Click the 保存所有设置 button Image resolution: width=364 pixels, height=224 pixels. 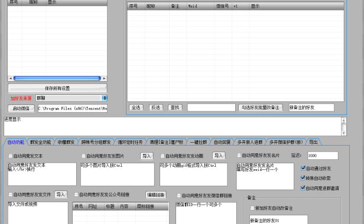[57, 88]
